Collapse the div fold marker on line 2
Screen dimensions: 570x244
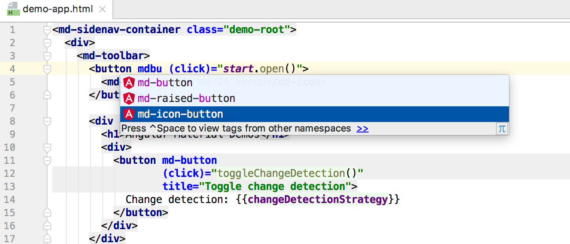(47, 43)
